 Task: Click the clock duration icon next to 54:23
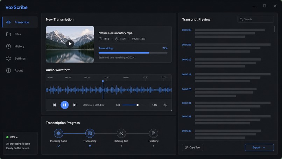click(x=117, y=39)
